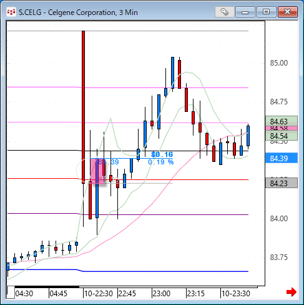
Task: Click the 84.75 price axis label
Action: click(x=279, y=102)
